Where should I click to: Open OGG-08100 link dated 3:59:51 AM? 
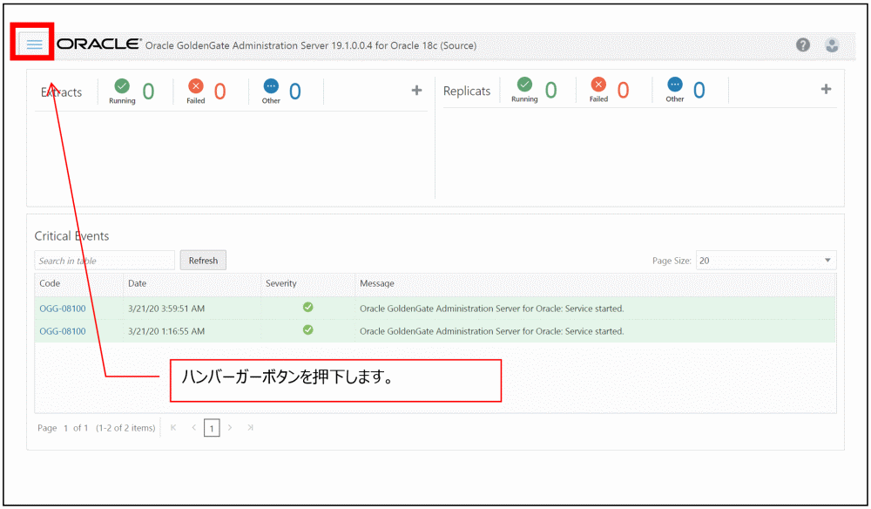click(62, 309)
